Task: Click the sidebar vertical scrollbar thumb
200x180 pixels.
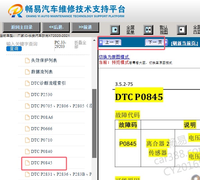Action: (x=94, y=123)
